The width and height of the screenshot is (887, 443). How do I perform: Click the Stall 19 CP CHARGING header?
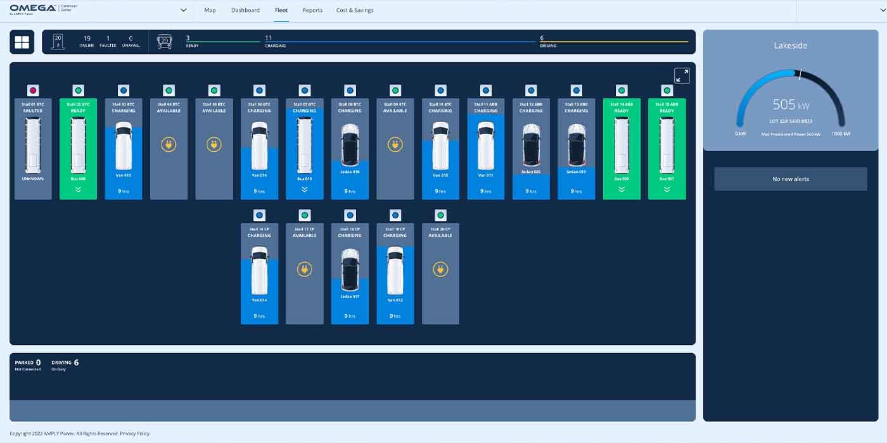395,232
